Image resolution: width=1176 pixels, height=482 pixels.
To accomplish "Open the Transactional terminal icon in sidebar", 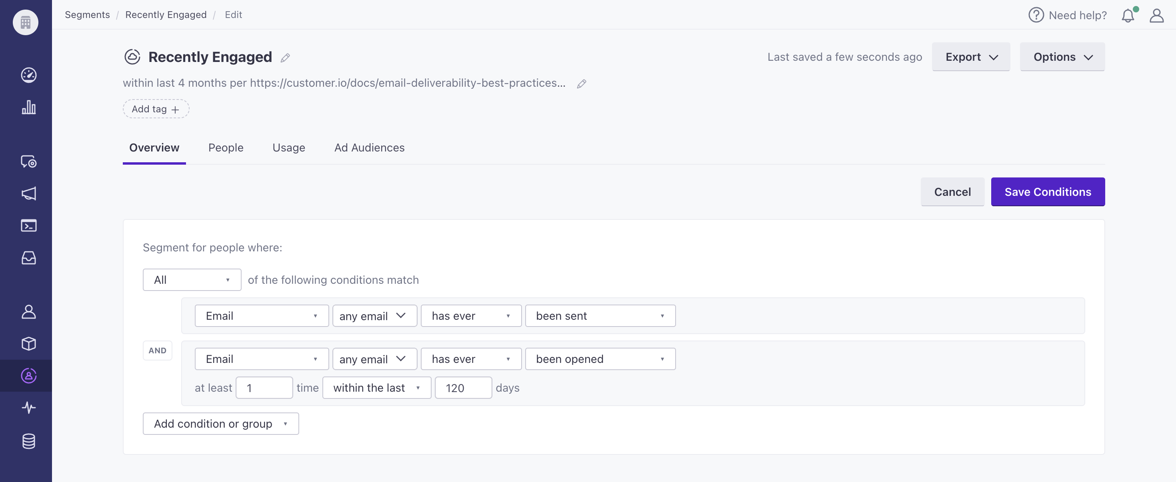I will tap(28, 225).
